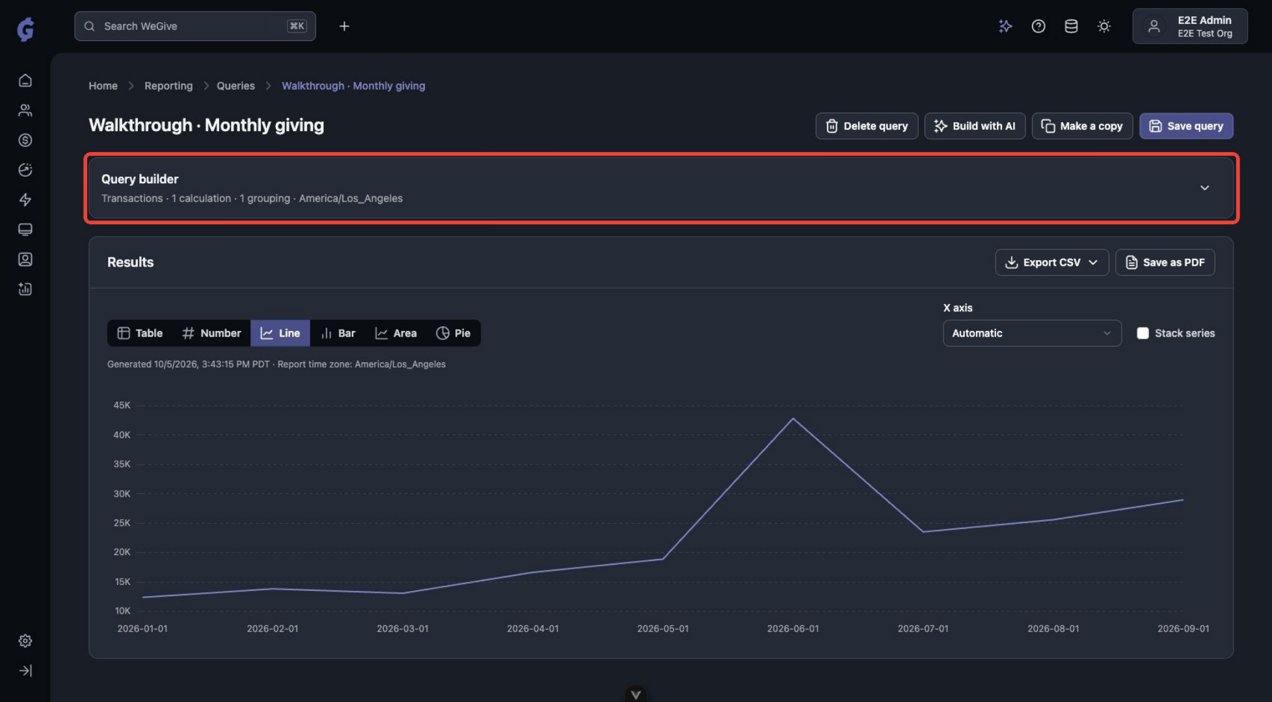Click the Save as PDF button
Image resolution: width=1272 pixels, height=702 pixels.
[x=1165, y=262]
